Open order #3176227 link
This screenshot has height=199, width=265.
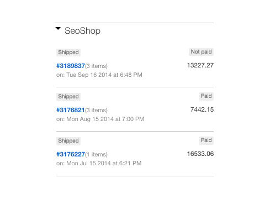71,154
